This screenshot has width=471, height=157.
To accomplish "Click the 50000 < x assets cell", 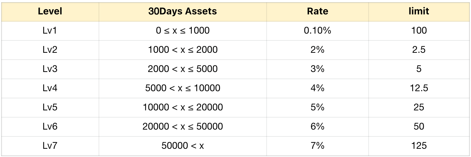I will pos(182,146).
